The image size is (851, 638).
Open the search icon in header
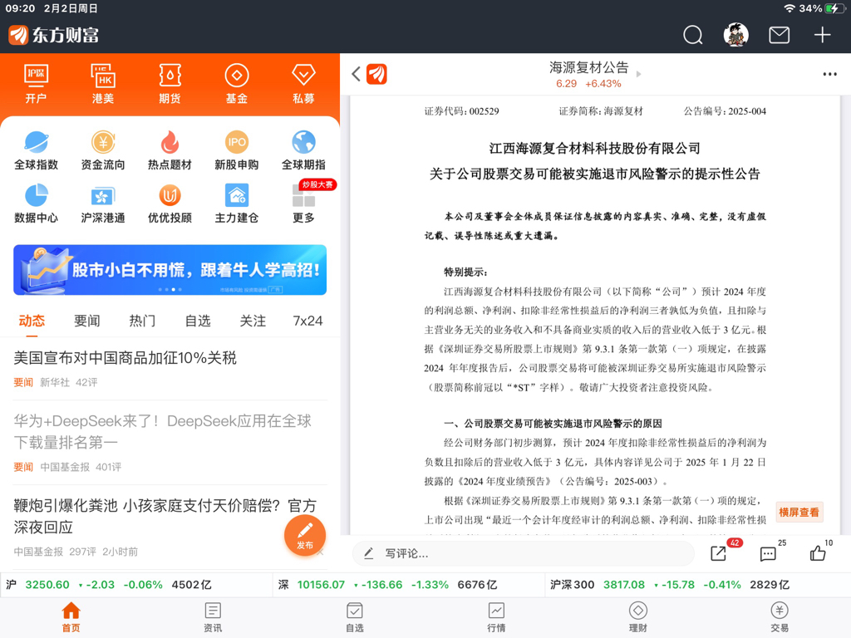[692, 35]
